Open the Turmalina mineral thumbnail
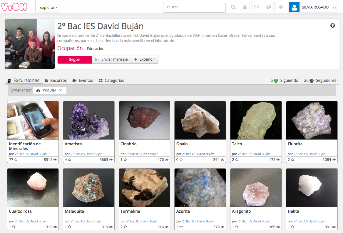This screenshot has height=233, width=343. point(144,188)
